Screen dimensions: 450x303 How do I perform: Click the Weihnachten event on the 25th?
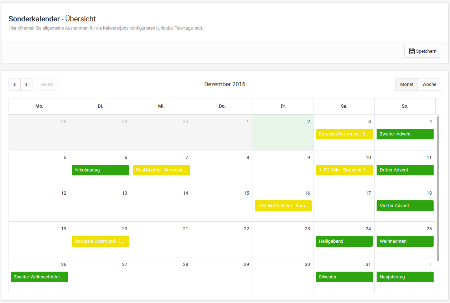(x=405, y=241)
